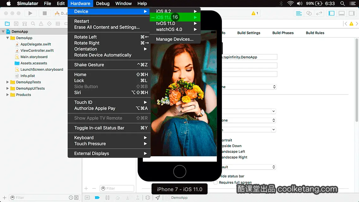Open the Source Control navigator icon
The image size is (359, 202).
16,24
